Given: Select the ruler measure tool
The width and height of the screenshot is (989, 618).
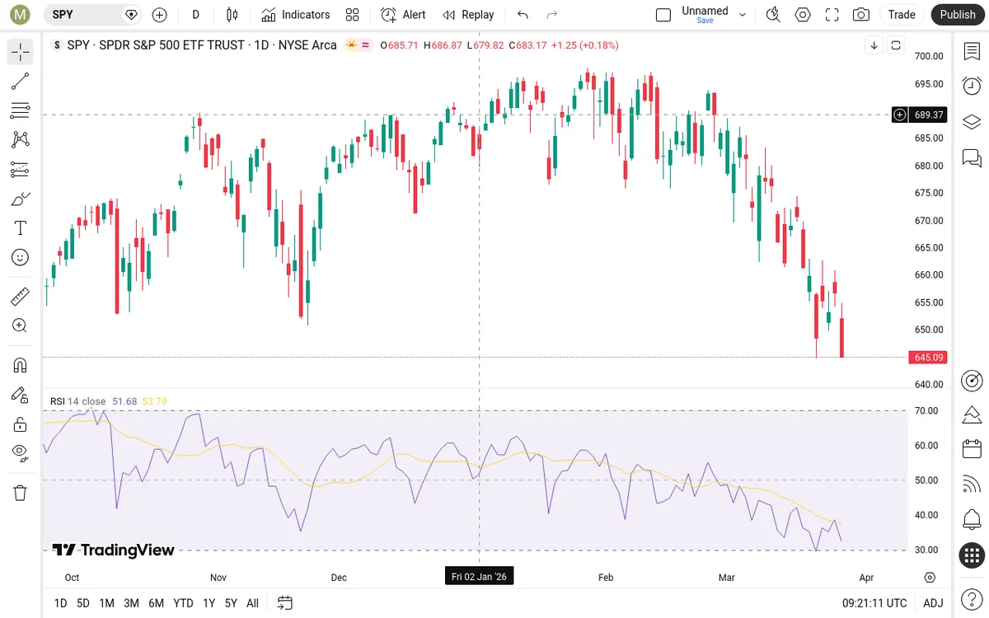Looking at the screenshot, I should pyautogui.click(x=21, y=296).
